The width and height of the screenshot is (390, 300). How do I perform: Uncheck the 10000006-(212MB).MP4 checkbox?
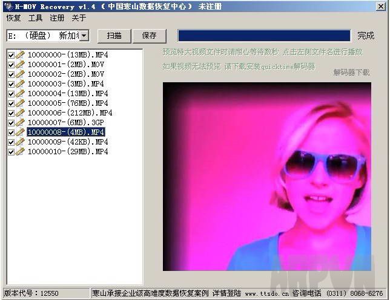(x=11, y=113)
